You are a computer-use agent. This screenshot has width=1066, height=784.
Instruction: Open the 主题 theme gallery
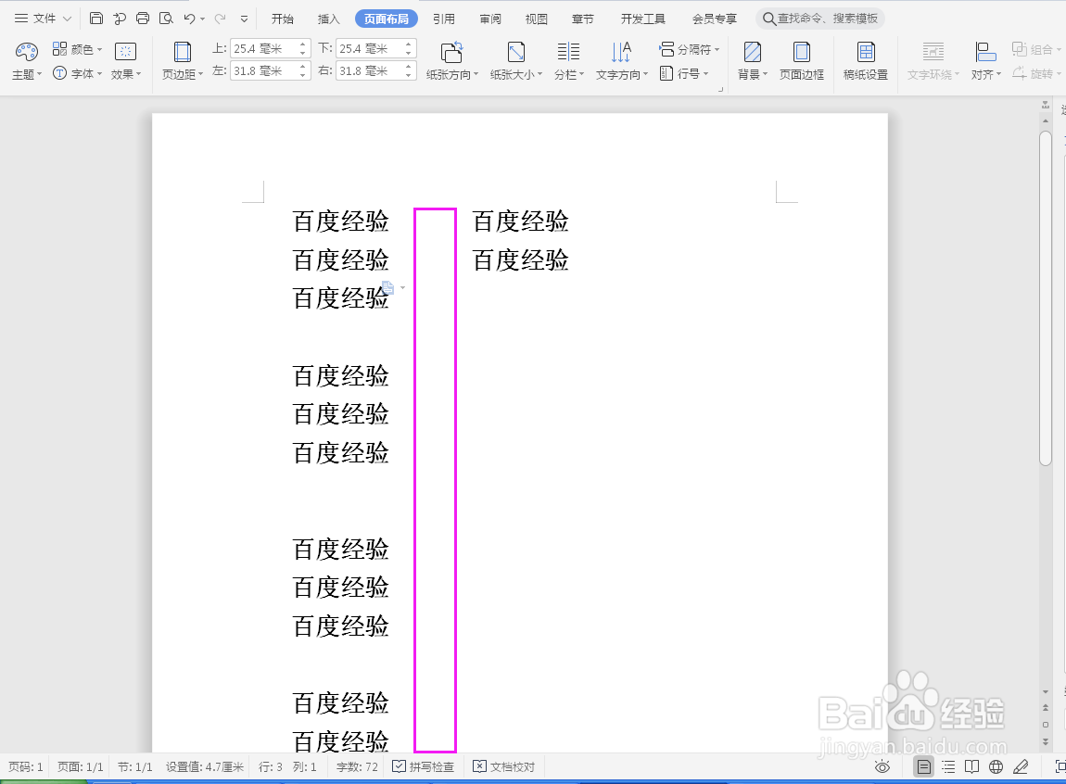27,60
